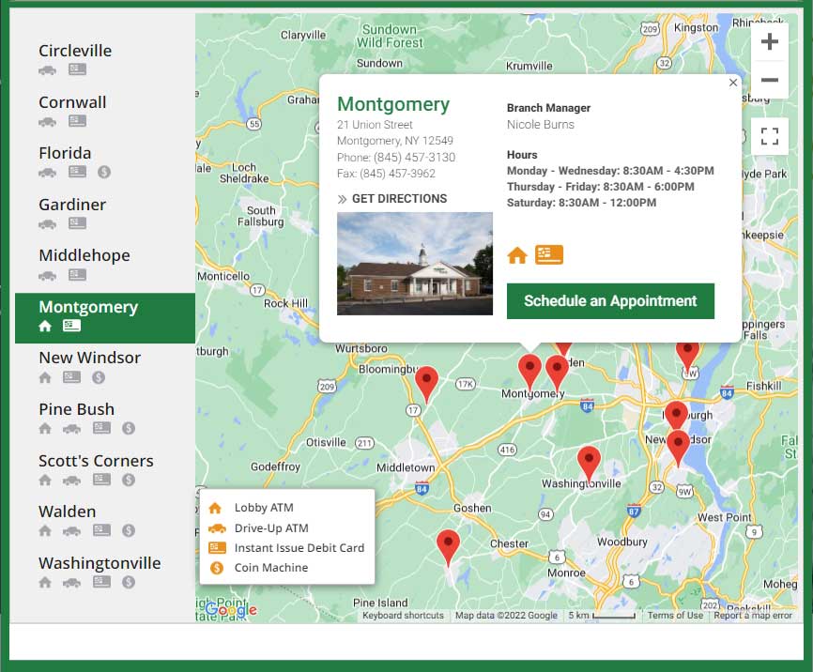This screenshot has width=813, height=672.
Task: Open Keyboard shortcuts link on map
Action: [403, 616]
